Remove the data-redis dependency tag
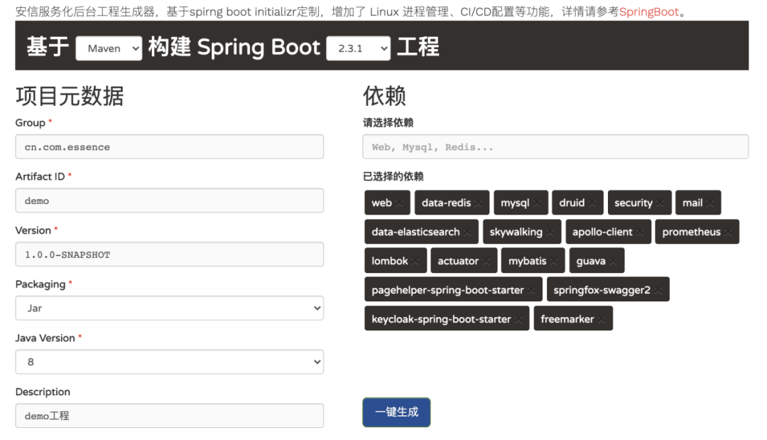The width and height of the screenshot is (767, 440). click(479, 203)
